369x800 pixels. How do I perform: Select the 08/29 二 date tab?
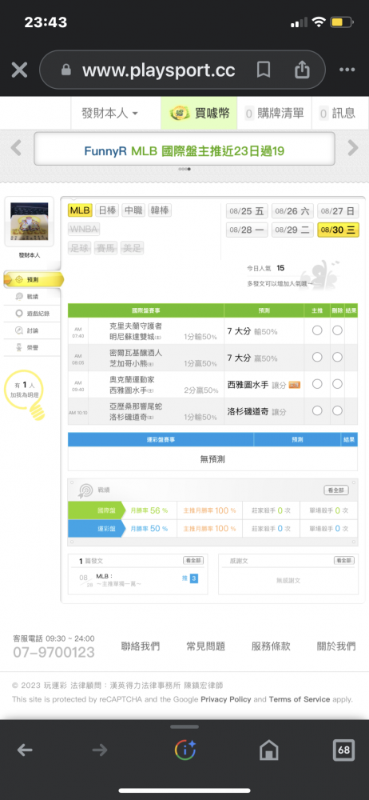[292, 230]
